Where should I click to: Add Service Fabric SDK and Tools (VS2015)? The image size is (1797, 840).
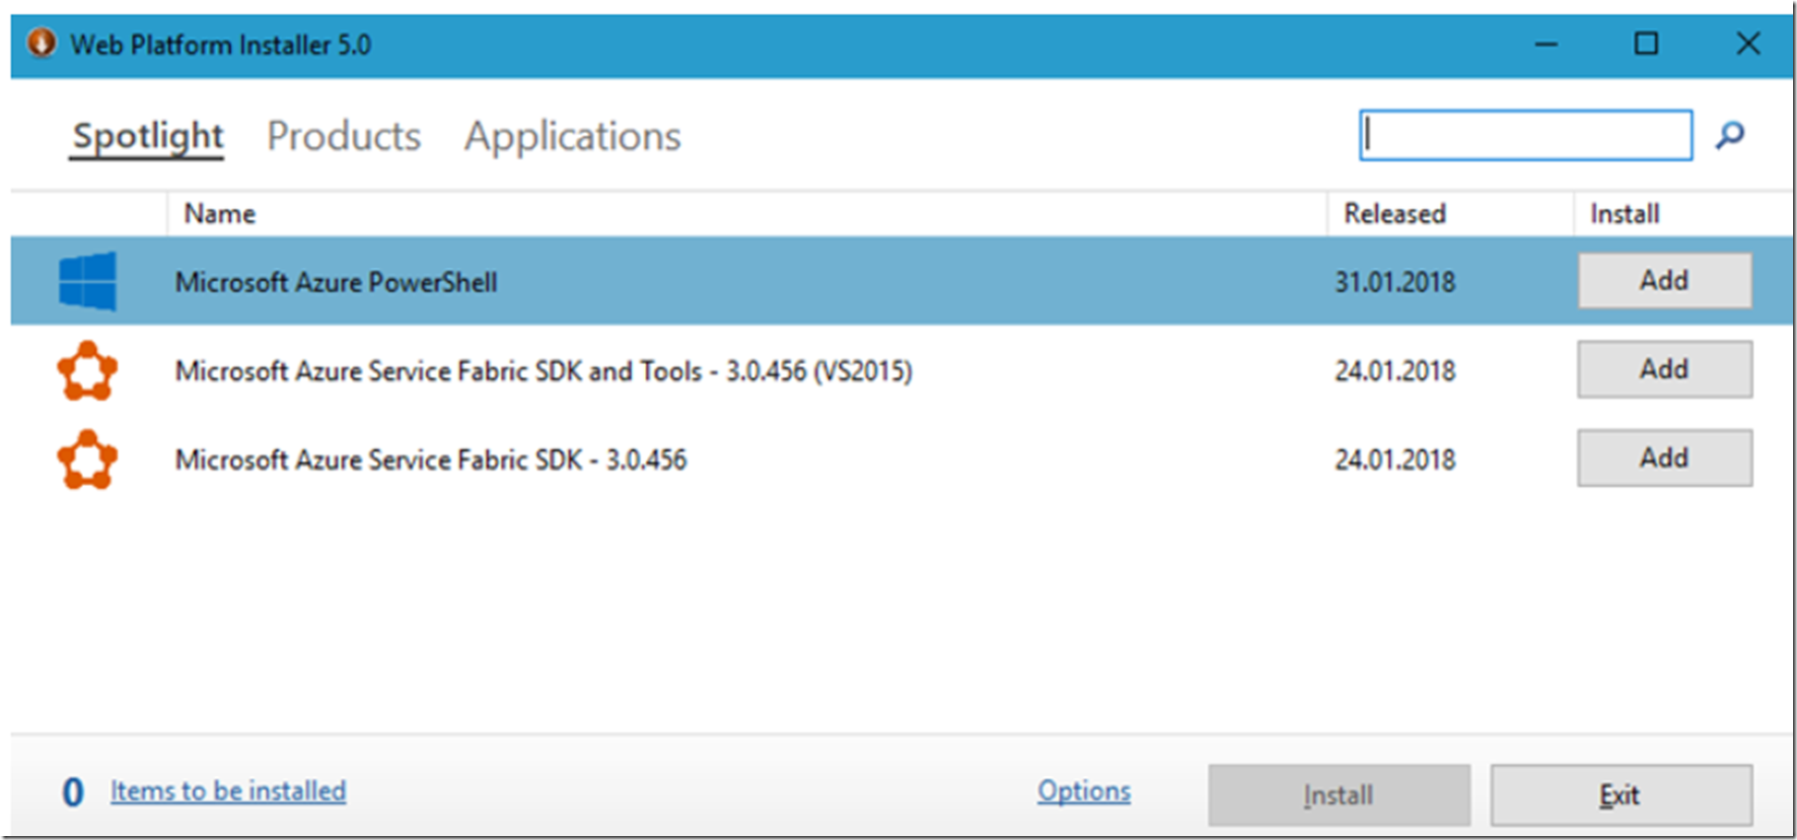(1665, 370)
